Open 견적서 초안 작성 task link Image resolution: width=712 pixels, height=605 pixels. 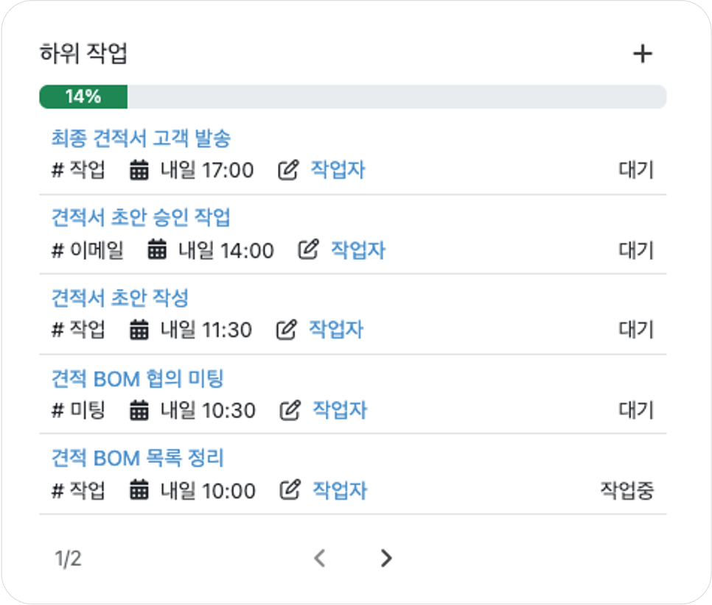click(x=120, y=297)
